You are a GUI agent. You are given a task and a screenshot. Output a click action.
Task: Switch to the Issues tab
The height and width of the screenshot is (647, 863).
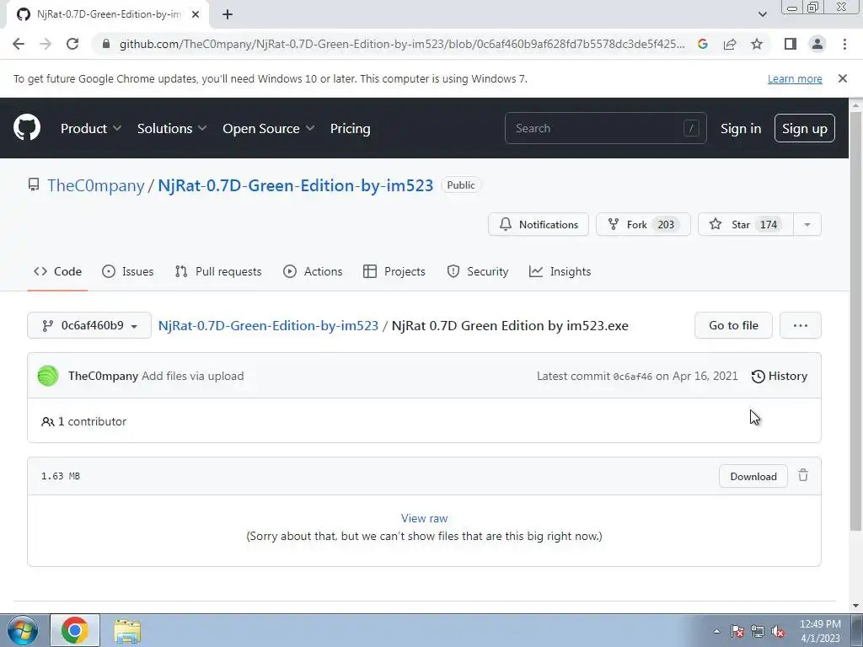[128, 271]
